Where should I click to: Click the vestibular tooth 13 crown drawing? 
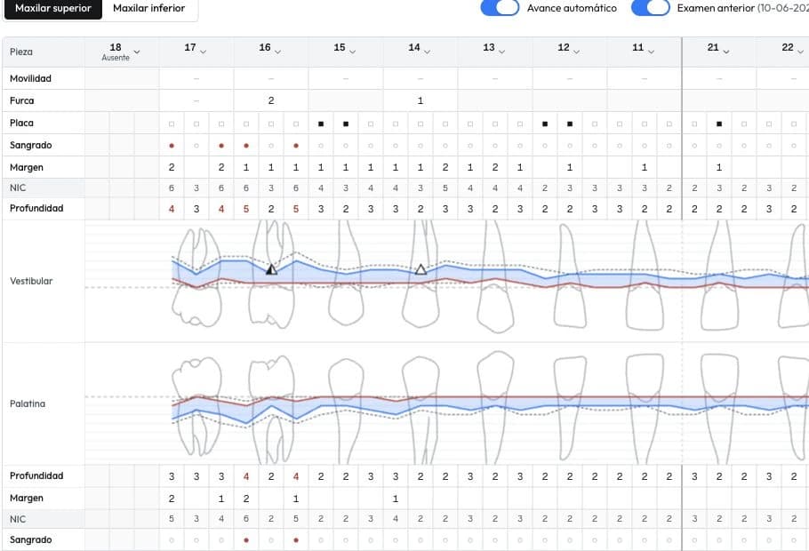tap(495, 309)
